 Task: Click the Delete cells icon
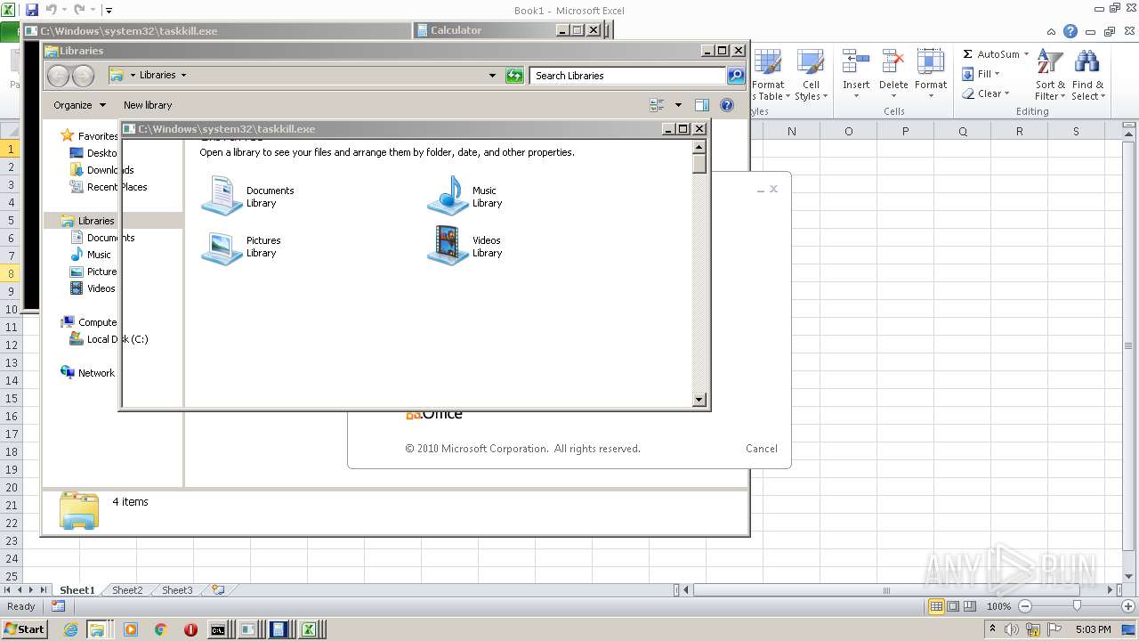(x=893, y=63)
